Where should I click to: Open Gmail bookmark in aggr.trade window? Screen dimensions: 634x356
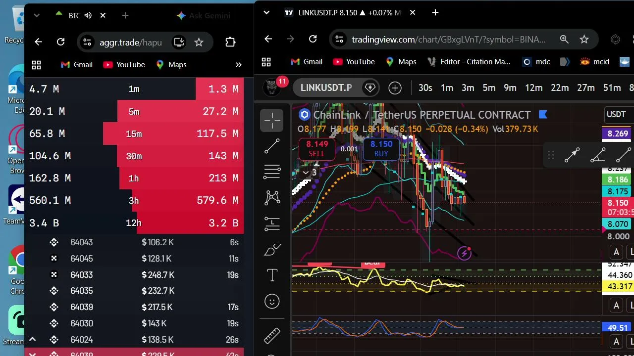[76, 65]
